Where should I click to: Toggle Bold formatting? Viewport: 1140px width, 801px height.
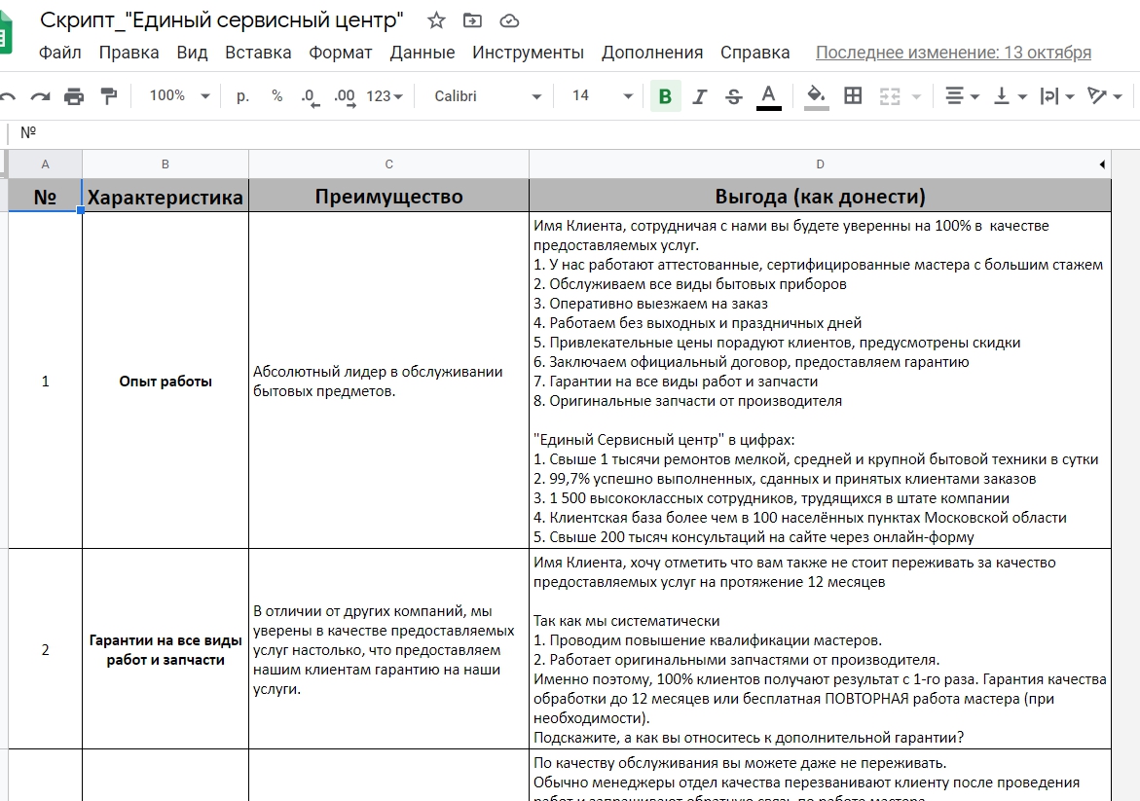tap(665, 95)
